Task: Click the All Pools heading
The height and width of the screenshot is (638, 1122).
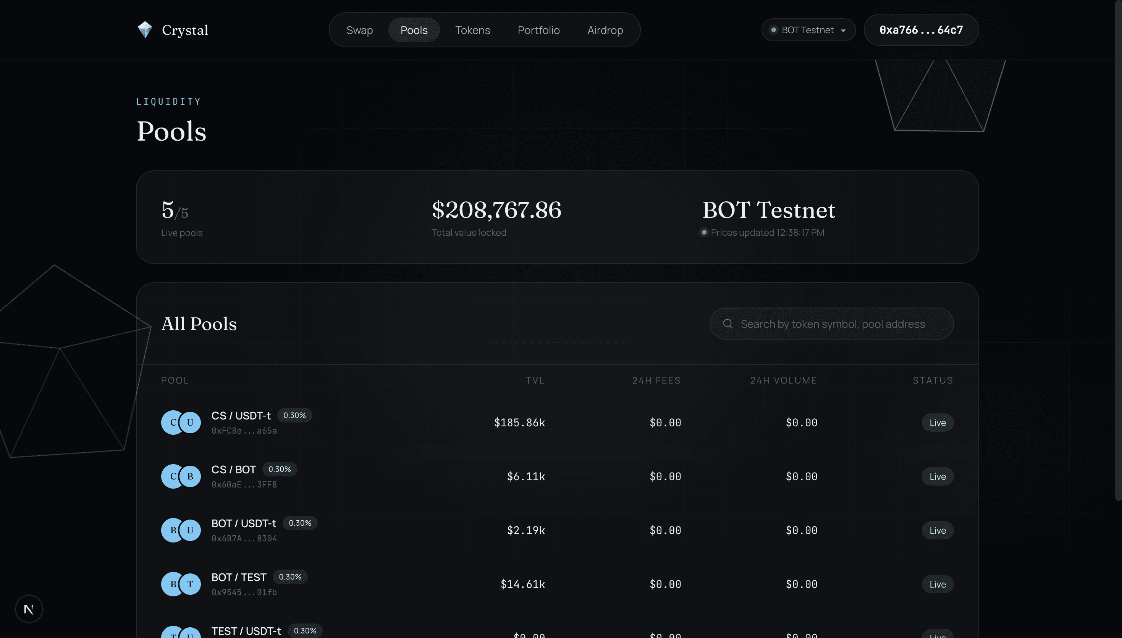Action: (x=199, y=324)
